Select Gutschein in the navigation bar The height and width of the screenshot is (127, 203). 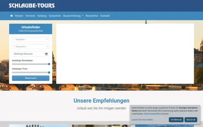[55, 16]
